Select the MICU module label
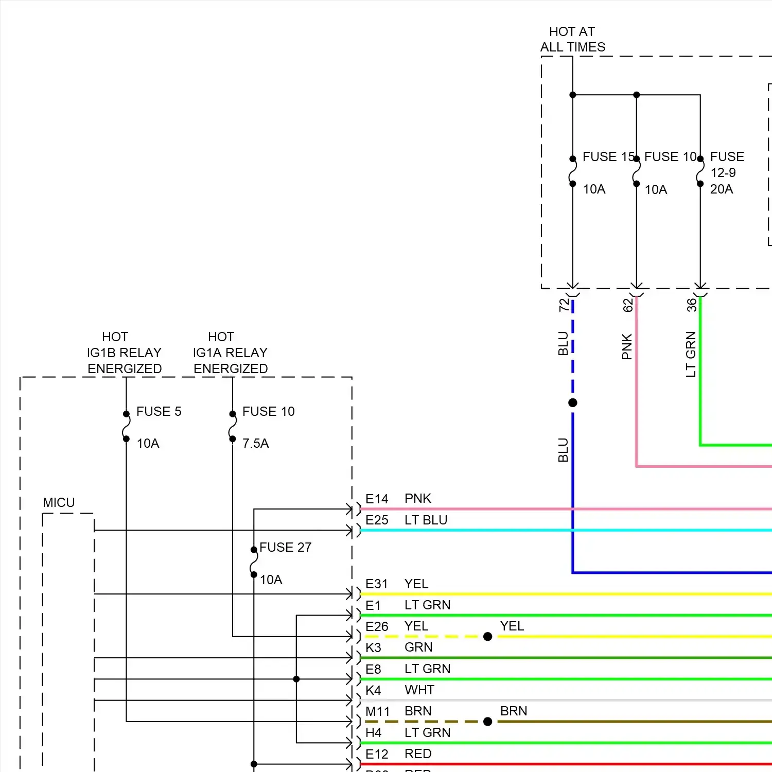The width and height of the screenshot is (772, 772). point(59,502)
